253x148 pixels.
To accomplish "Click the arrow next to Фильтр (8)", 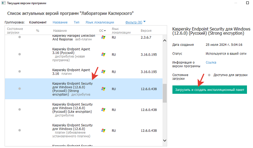I will tap(144, 22).
